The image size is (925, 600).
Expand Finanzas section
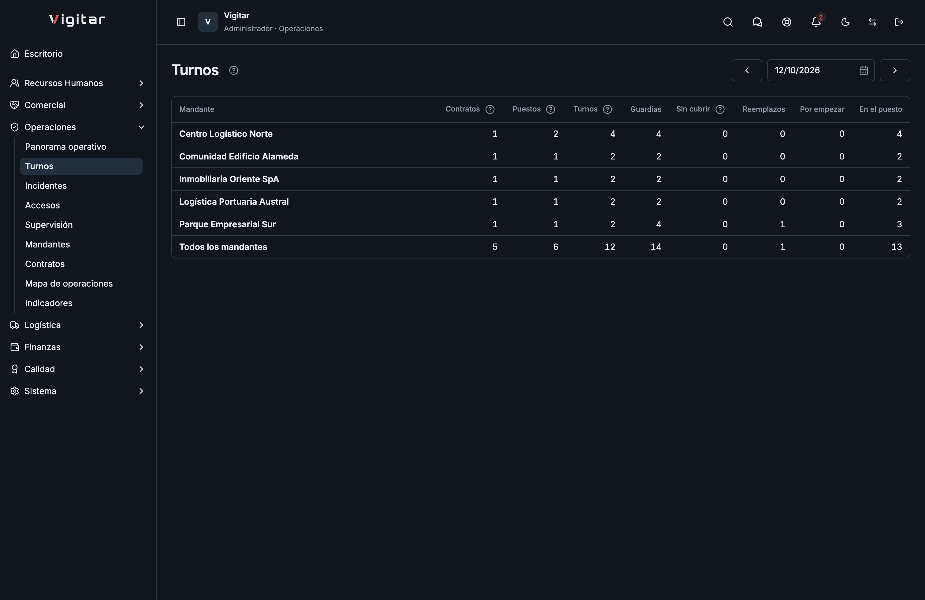[x=78, y=347]
